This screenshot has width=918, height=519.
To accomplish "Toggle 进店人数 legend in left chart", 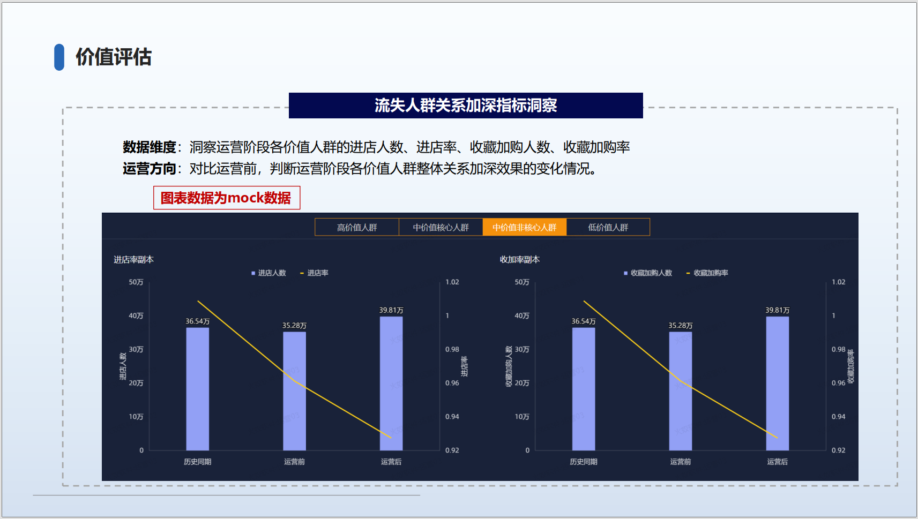I will tap(268, 273).
